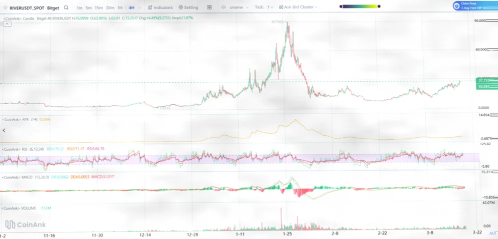Click the color gradient bar
The width and height of the screenshot is (498, 239).
pyautogui.click(x=360, y=6)
